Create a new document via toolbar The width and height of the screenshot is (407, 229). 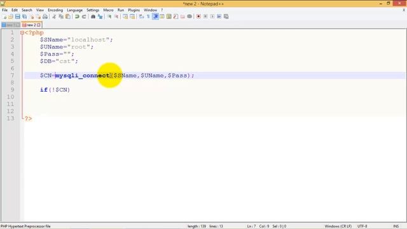point(4,17)
